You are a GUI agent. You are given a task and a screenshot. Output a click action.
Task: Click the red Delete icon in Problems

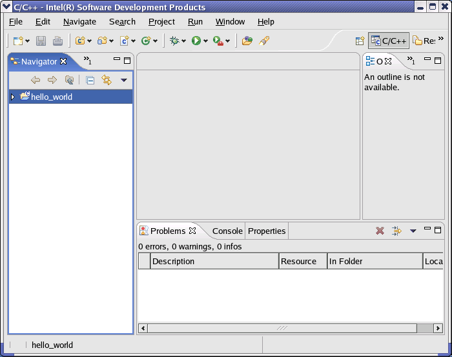(380, 231)
